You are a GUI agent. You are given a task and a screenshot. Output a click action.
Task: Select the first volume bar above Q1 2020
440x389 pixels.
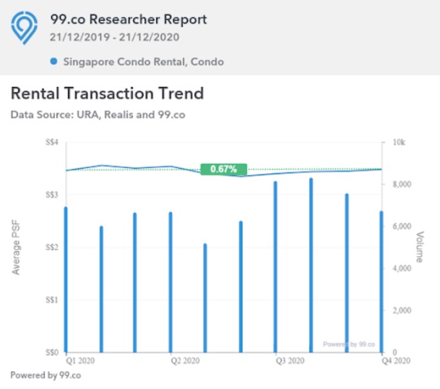[x=65, y=280]
